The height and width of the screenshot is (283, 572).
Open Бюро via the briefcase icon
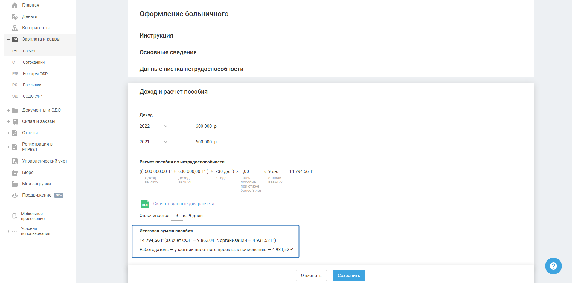click(15, 173)
